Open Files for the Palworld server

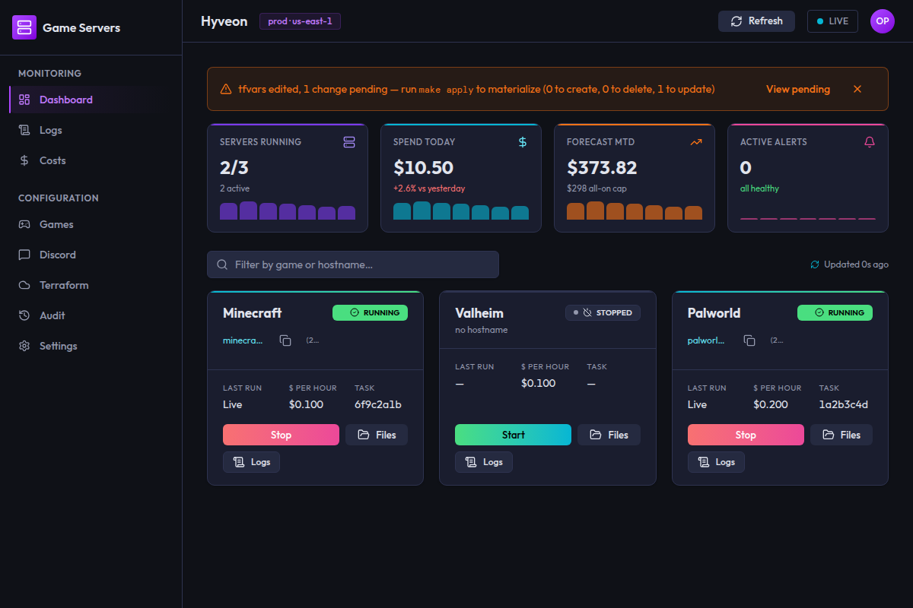tap(841, 435)
